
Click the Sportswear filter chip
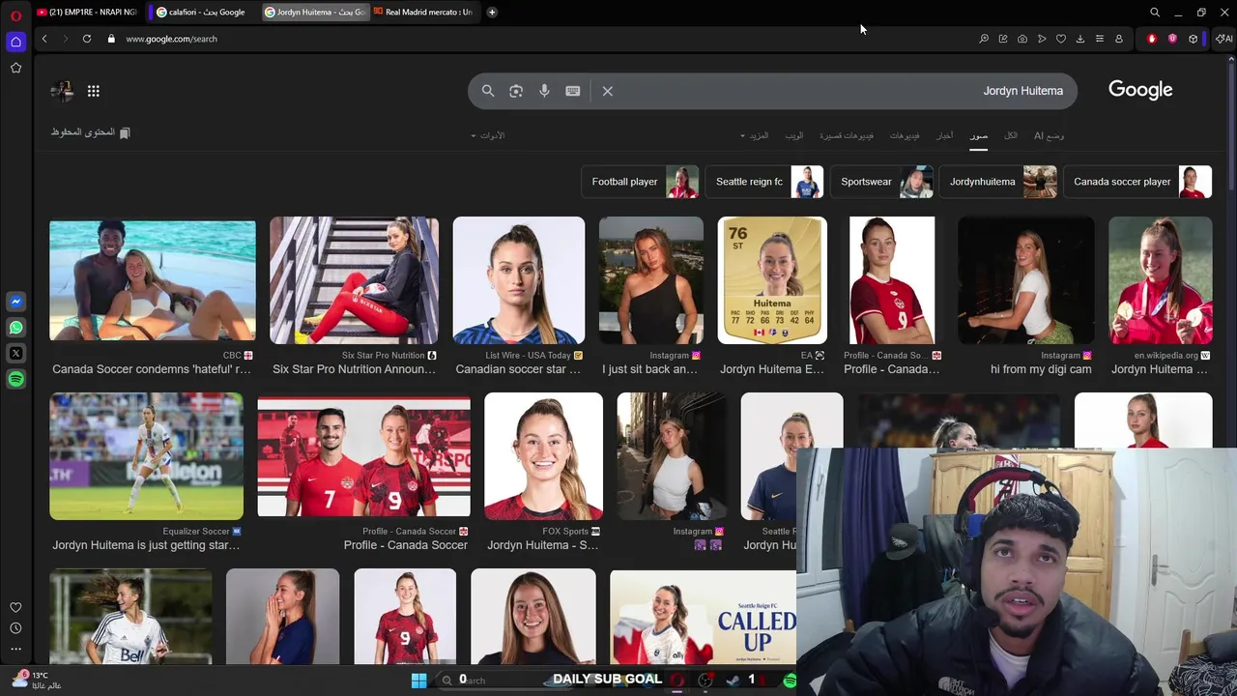(x=882, y=182)
